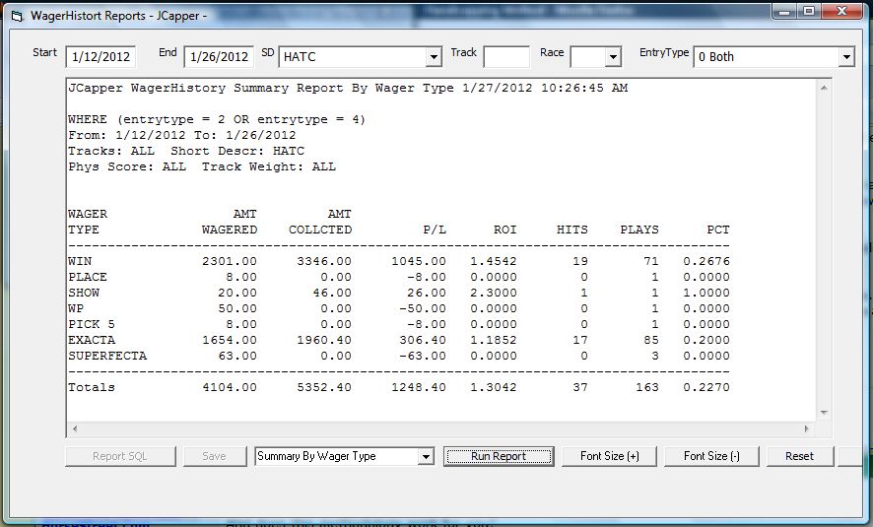Click the report's scroll down arrow

pos(824,413)
